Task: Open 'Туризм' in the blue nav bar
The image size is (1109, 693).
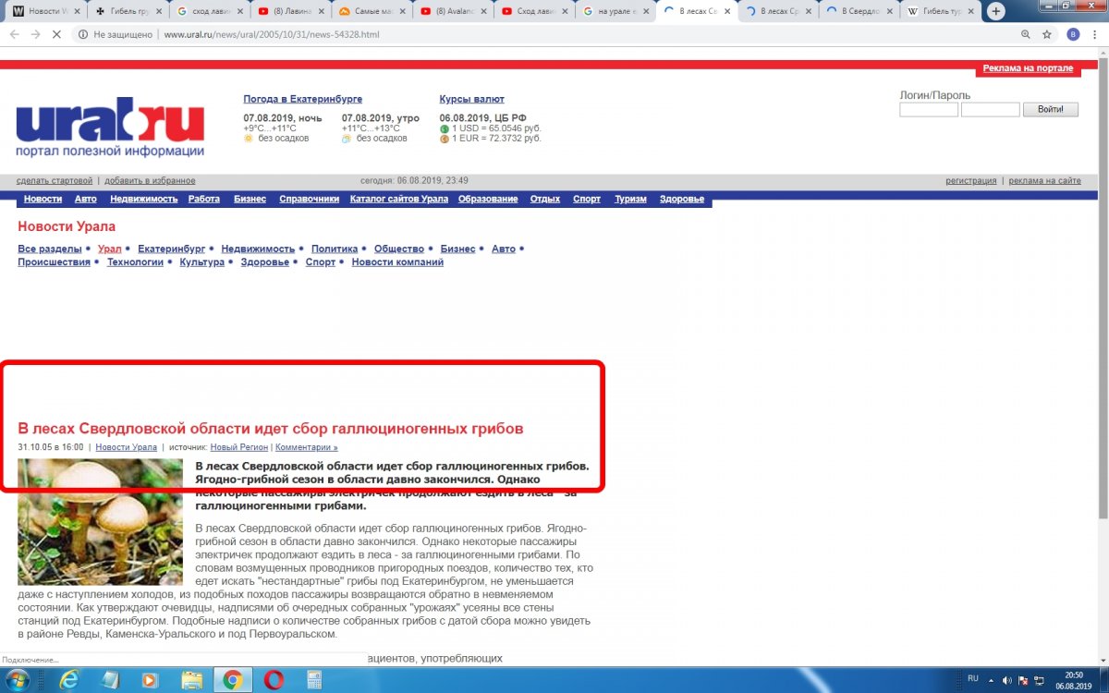Action: 631,199
